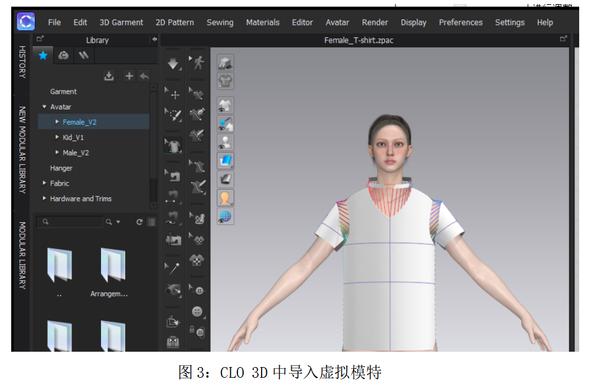Click the Simulate down-arrow tool icon
The height and width of the screenshot is (386, 591).
pos(173,63)
